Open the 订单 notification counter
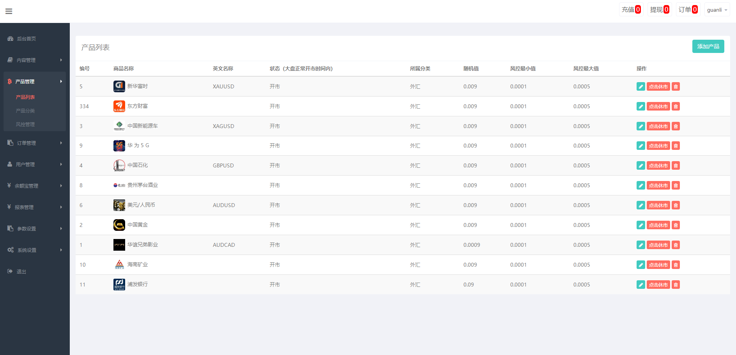The width and height of the screenshot is (736, 355). point(688,10)
